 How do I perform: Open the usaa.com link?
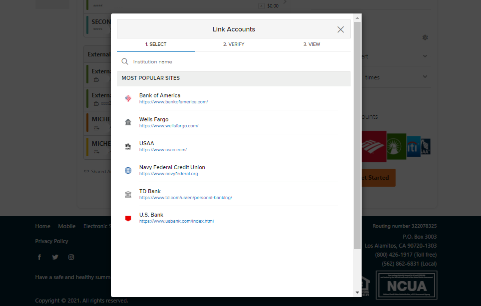[x=163, y=150]
